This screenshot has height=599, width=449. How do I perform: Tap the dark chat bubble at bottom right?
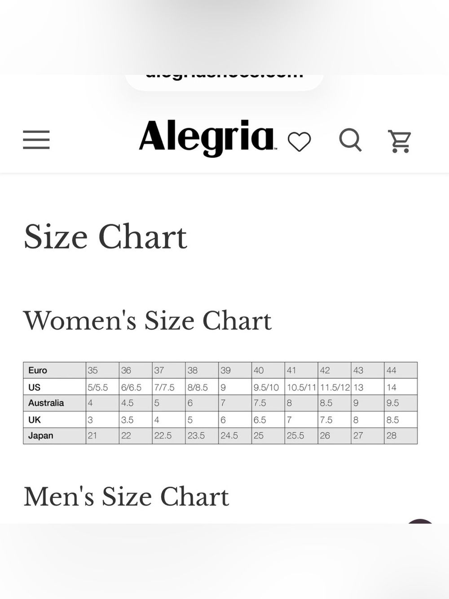tap(420, 522)
